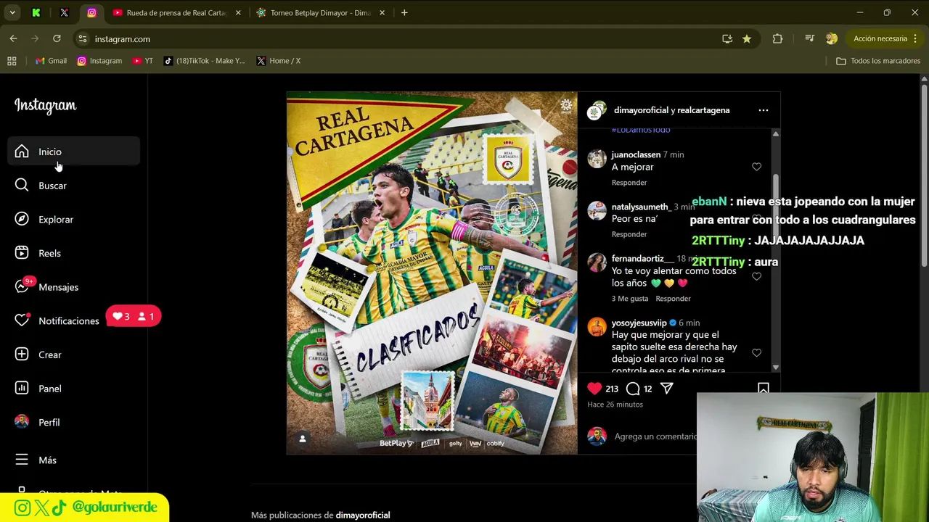Reply to juanoclassen's comment
The height and width of the screenshot is (522, 929).
pos(629,183)
